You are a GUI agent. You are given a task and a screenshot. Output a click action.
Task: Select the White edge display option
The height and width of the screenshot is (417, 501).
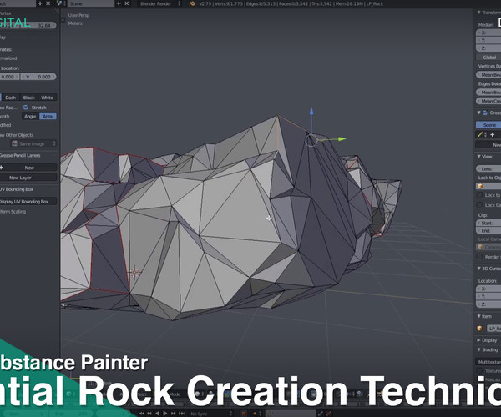tap(48, 98)
